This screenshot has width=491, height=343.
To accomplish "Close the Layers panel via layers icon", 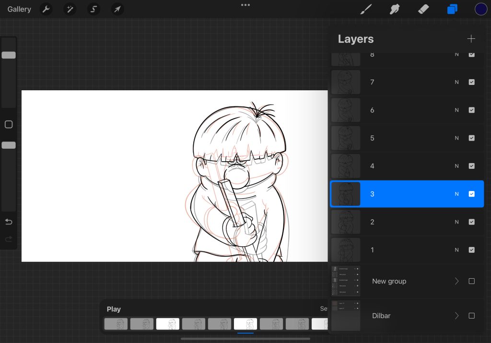I will pyautogui.click(x=452, y=9).
